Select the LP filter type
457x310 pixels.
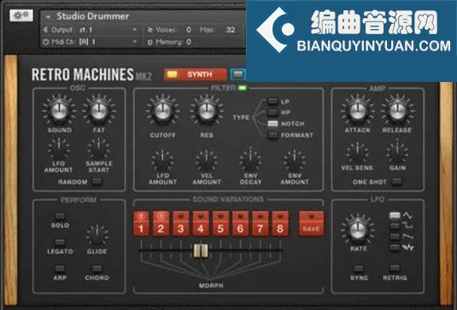point(272,101)
